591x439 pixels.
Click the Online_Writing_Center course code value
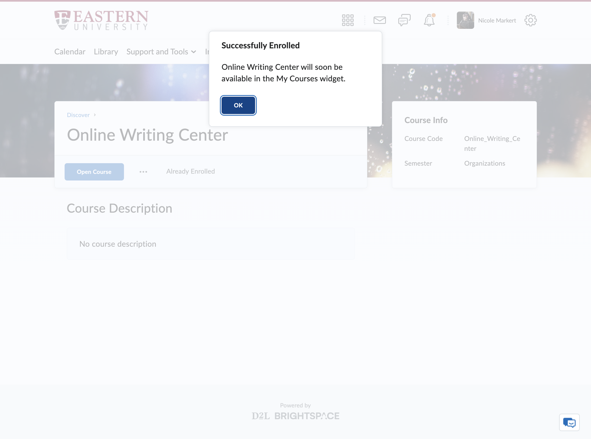492,143
